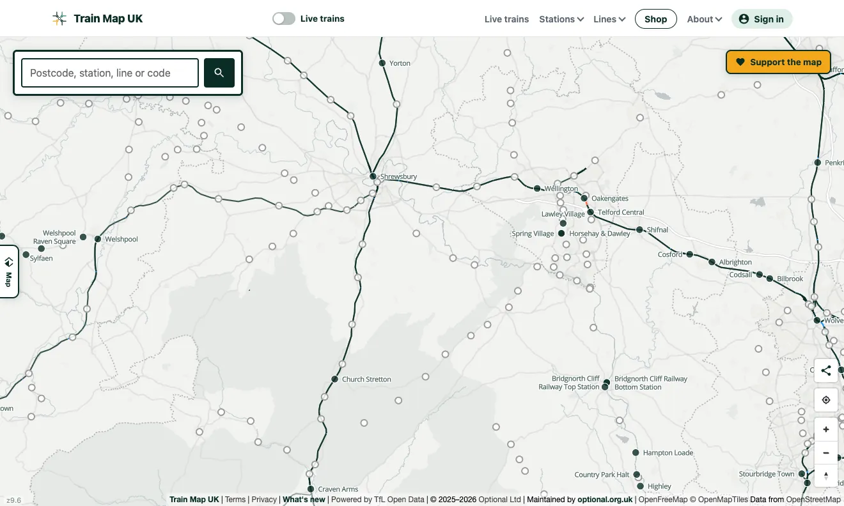Expand the Stations dropdown menu

561,19
